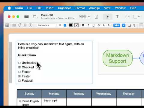Click the briefcase projects icon

point(26,16)
